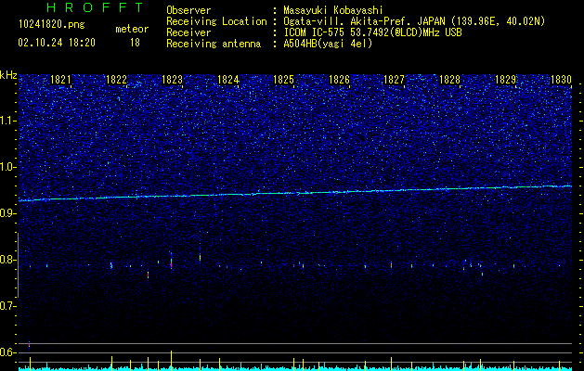This screenshot has height=371, width=584.
Task: Click the 1826 time marker
Action: (x=339, y=80)
